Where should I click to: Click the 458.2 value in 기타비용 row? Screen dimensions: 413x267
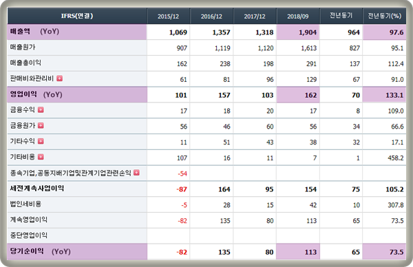point(396,158)
